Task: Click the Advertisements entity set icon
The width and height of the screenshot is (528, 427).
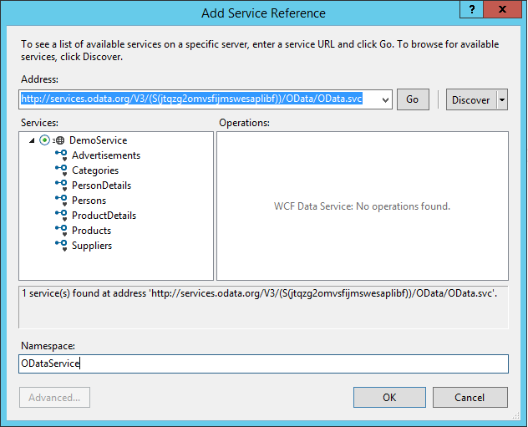Action: 61,155
